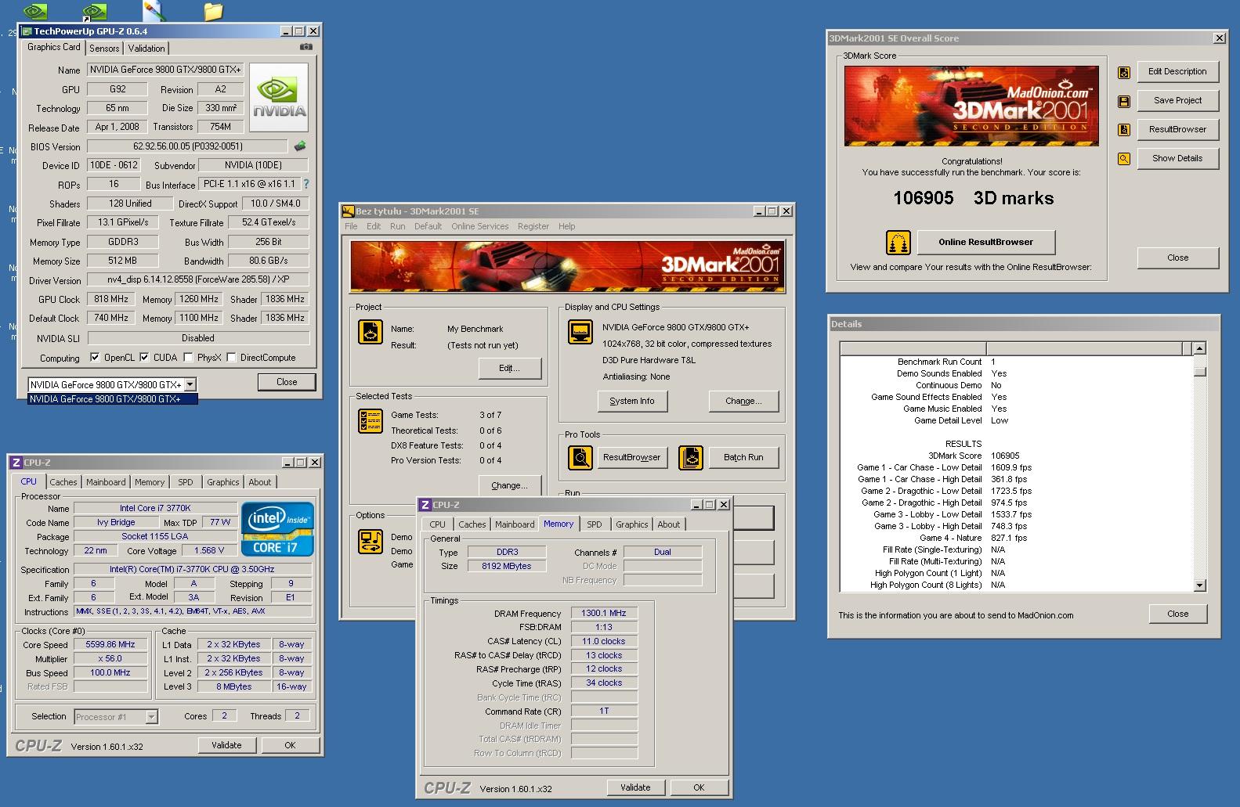Toggle the CUDA checkbox in GPU-Z

144,357
